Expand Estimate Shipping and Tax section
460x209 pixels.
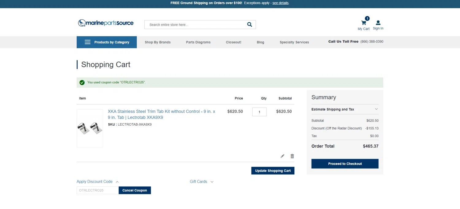click(x=345, y=109)
